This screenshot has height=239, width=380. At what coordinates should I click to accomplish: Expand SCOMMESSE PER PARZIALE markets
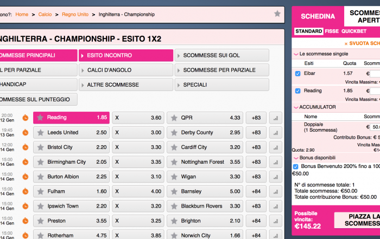(x=221, y=70)
